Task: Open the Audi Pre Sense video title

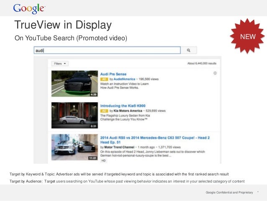Action: 113,74
